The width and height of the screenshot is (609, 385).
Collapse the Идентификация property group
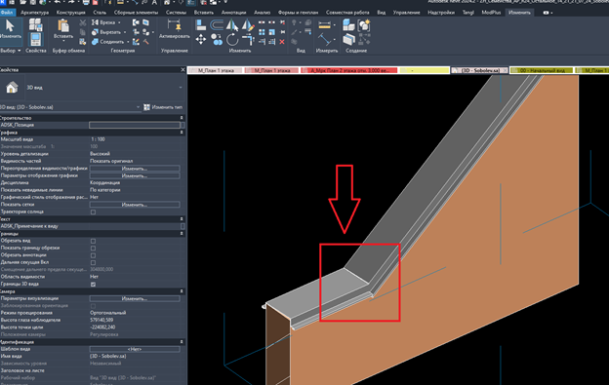coord(182,342)
